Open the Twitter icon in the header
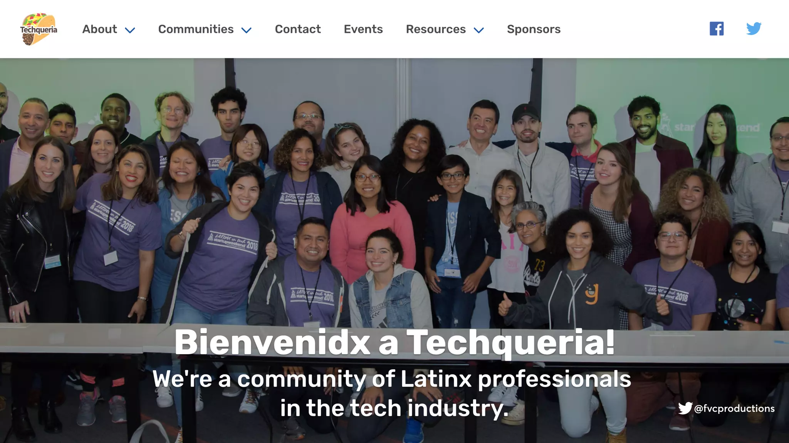789x443 pixels. 754,29
